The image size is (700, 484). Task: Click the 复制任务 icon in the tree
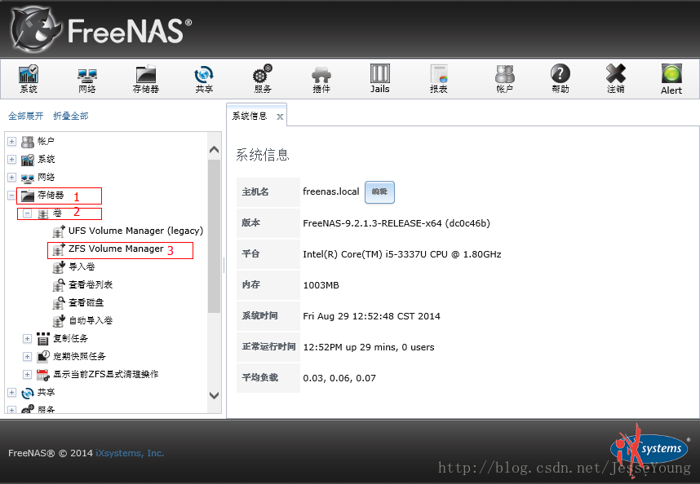43,339
